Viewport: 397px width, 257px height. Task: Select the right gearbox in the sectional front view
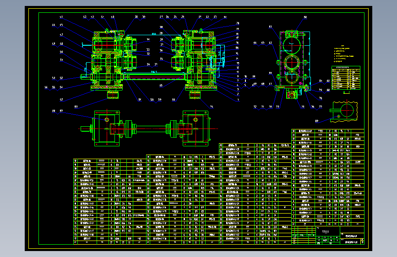point(201,60)
